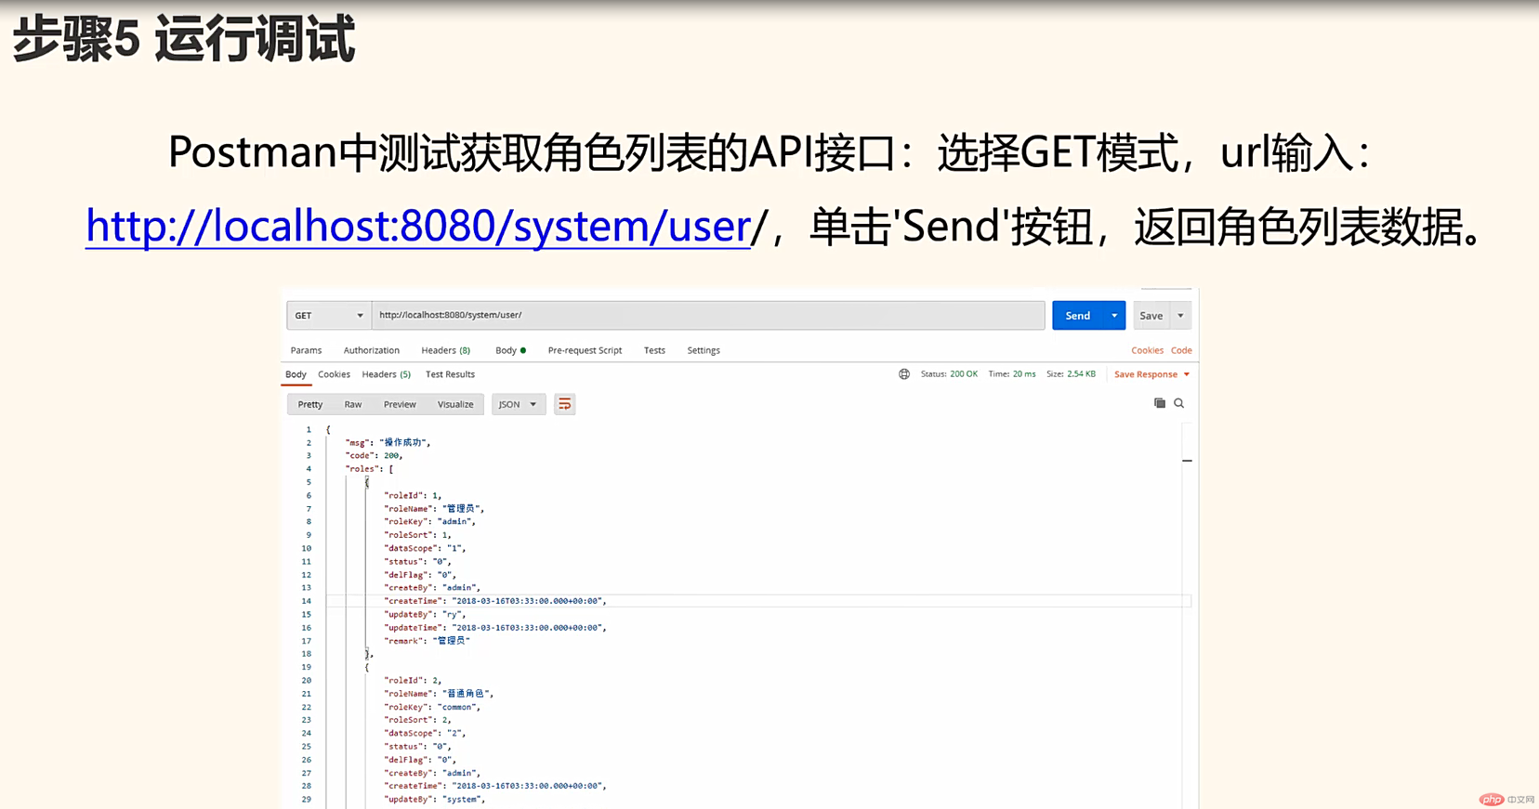Viewport: 1539px width, 809px height.
Task: Open the Tests tab
Action: (654, 350)
